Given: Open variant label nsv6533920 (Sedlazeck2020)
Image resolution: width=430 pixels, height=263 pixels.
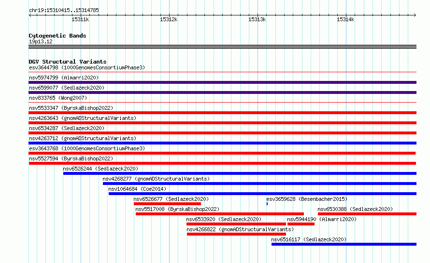Looking at the screenshot, I should tap(224, 219).
